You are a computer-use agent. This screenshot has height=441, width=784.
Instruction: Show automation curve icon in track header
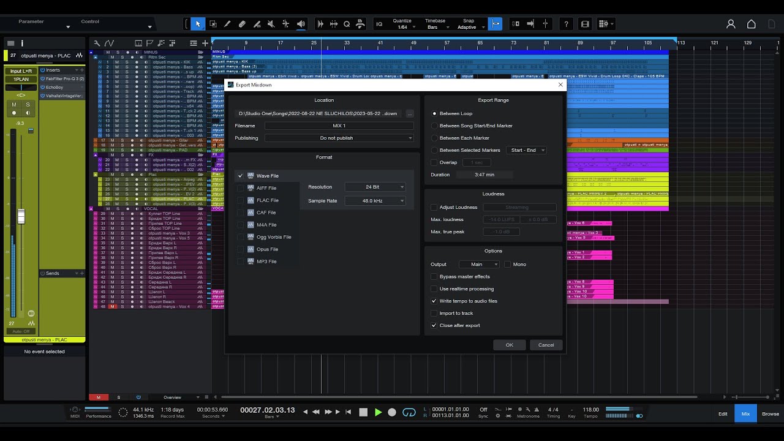(x=109, y=43)
